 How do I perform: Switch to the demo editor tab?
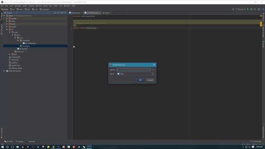click(x=107, y=13)
